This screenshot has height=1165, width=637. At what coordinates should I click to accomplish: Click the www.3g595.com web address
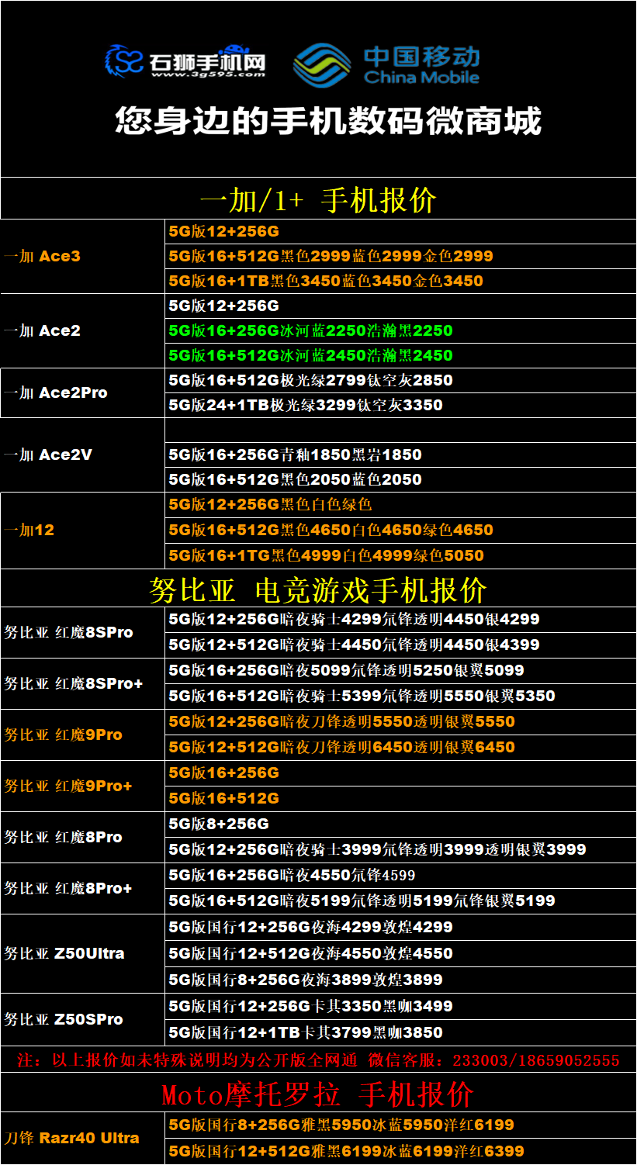(x=208, y=75)
